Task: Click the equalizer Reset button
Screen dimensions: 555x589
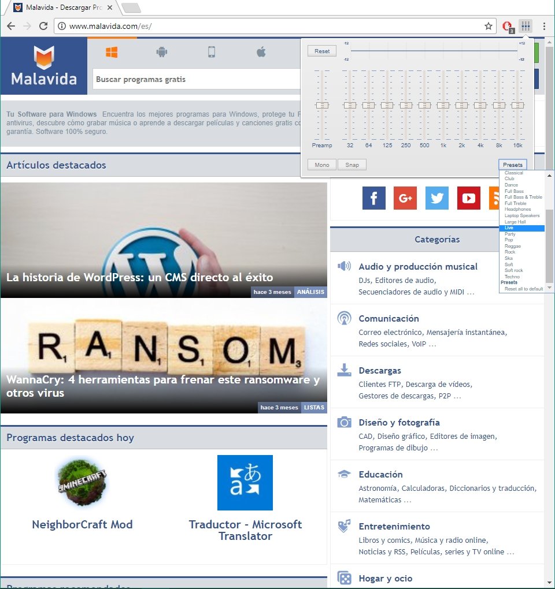Action: pos(322,51)
